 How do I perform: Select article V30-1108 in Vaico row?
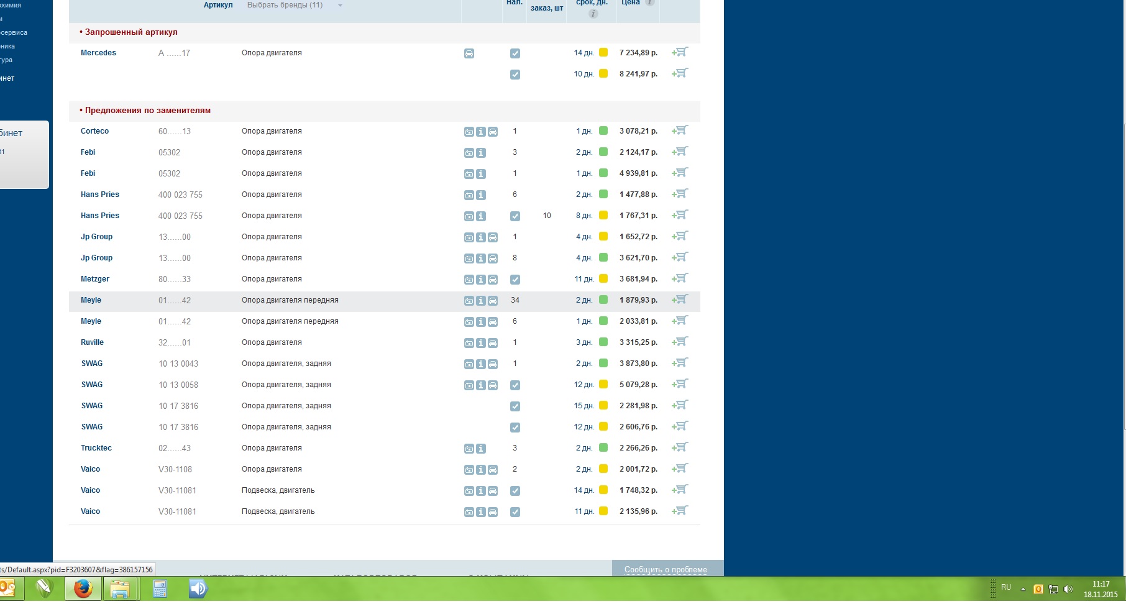point(175,469)
